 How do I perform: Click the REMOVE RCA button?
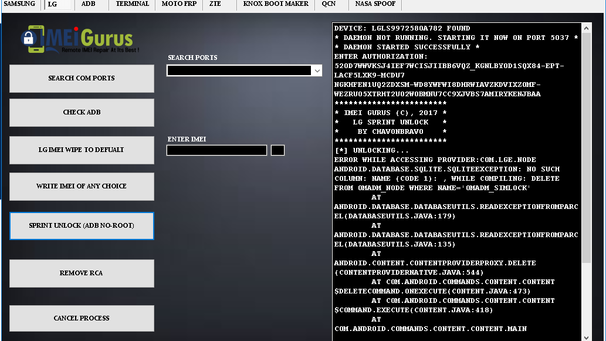pos(82,274)
